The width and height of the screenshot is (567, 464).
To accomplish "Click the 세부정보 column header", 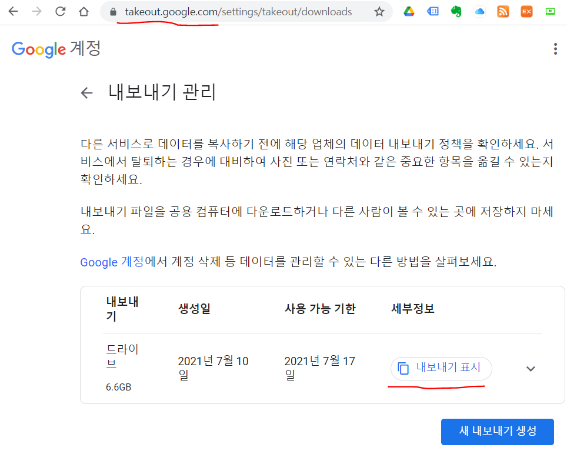I will pos(412,309).
